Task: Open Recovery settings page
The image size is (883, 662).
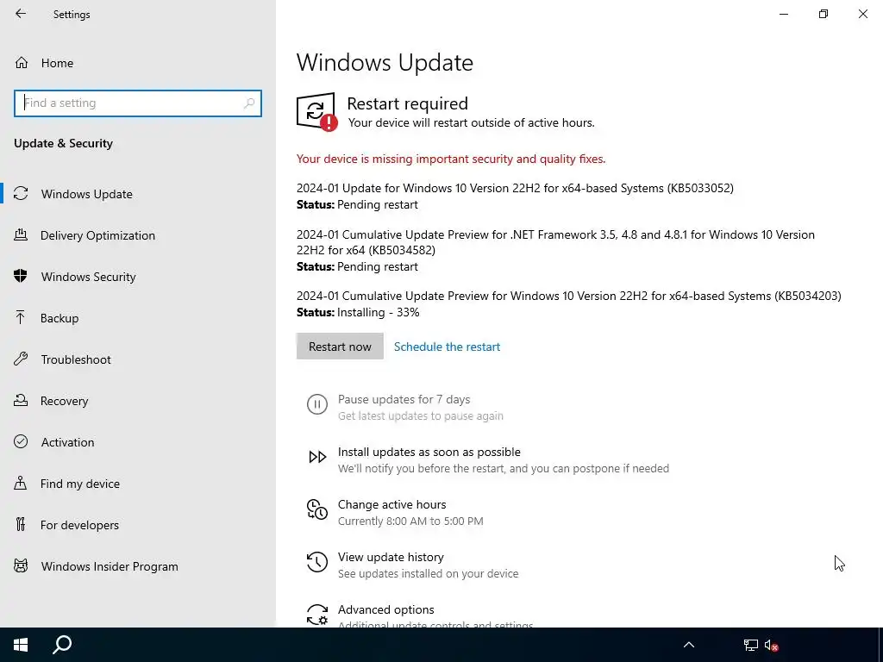Action: 138,401
